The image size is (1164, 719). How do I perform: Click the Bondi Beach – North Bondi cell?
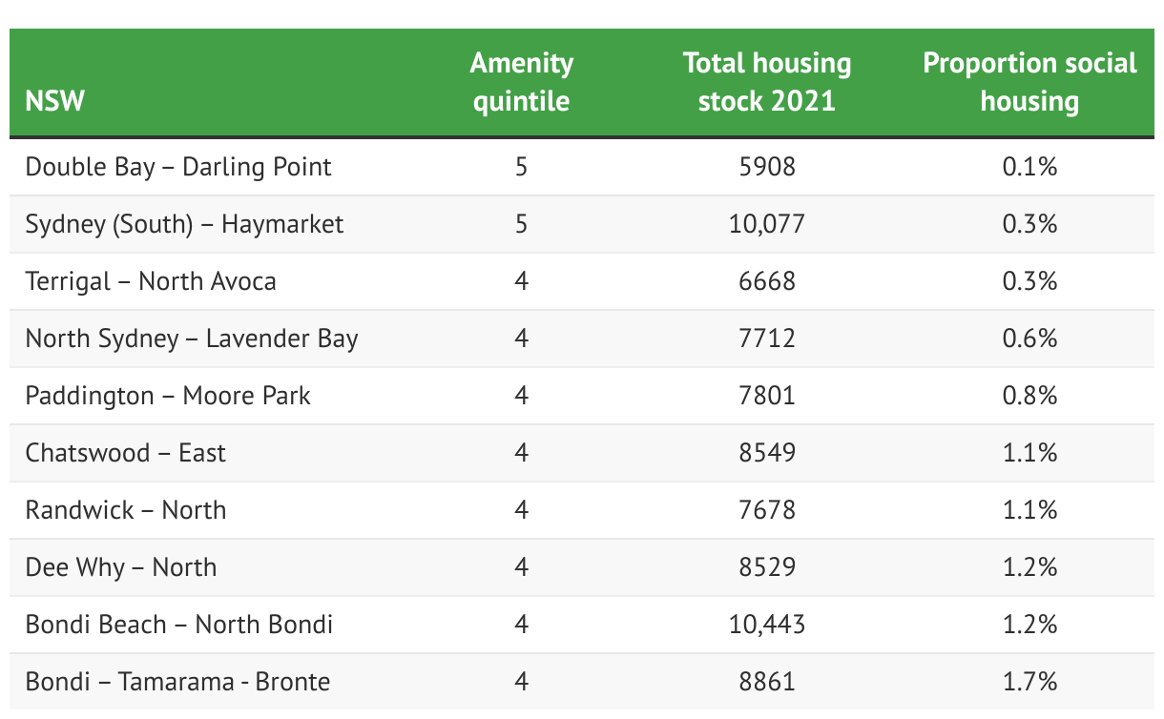(x=179, y=625)
